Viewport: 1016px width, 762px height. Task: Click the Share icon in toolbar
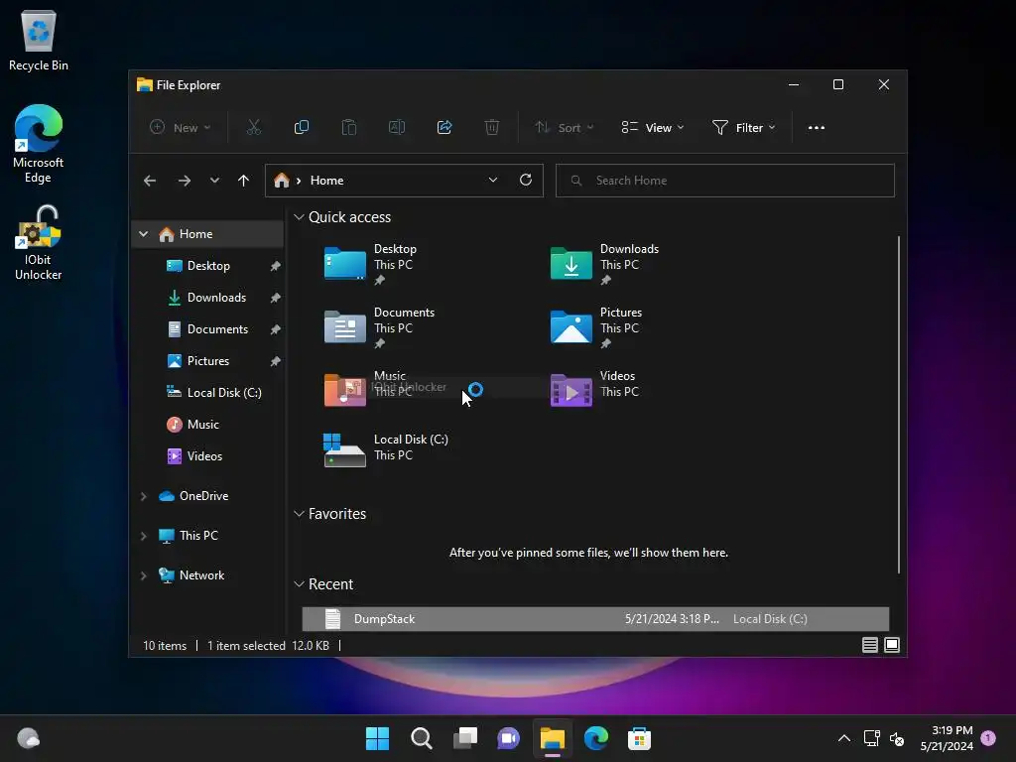pos(444,128)
